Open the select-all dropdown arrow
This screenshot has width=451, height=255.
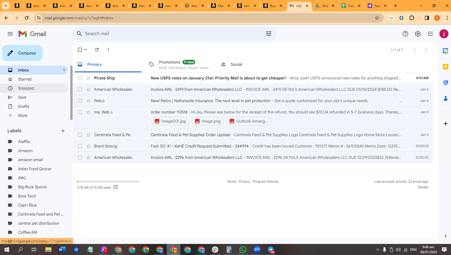[86, 50]
